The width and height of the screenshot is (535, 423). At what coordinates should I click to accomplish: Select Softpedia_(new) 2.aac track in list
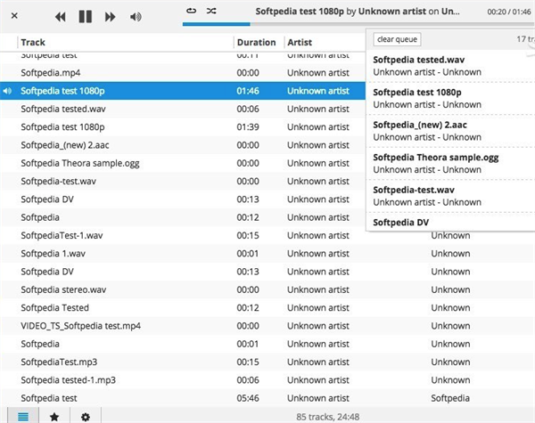coord(183,145)
